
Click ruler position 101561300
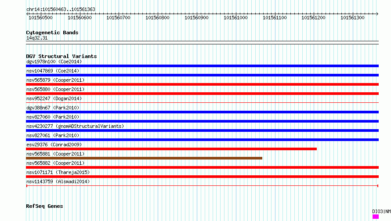coord(353,18)
